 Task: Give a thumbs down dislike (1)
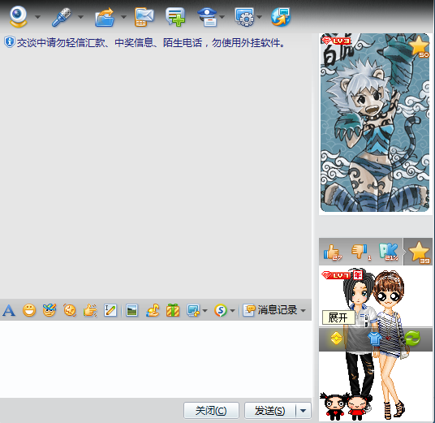(361, 252)
